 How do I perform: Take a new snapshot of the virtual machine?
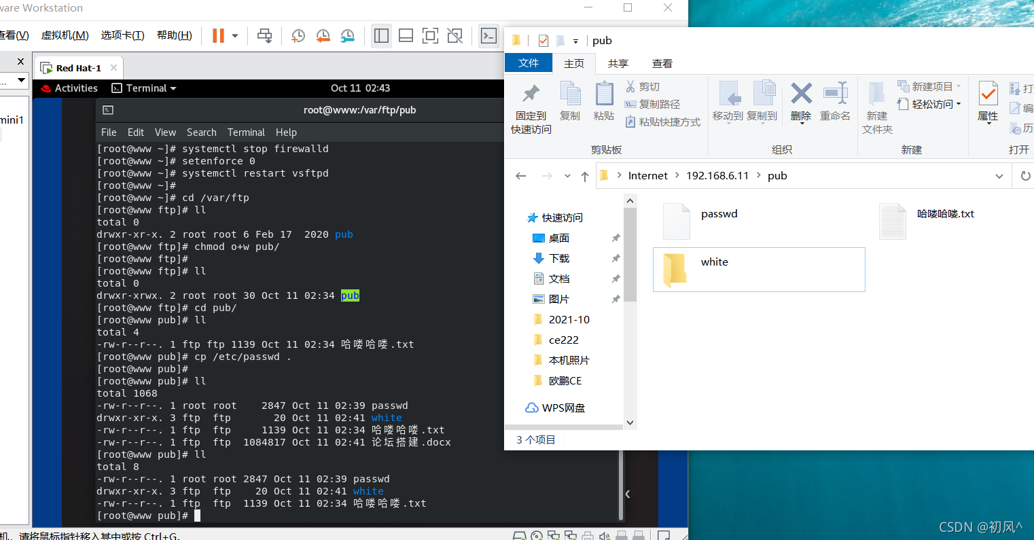point(298,35)
